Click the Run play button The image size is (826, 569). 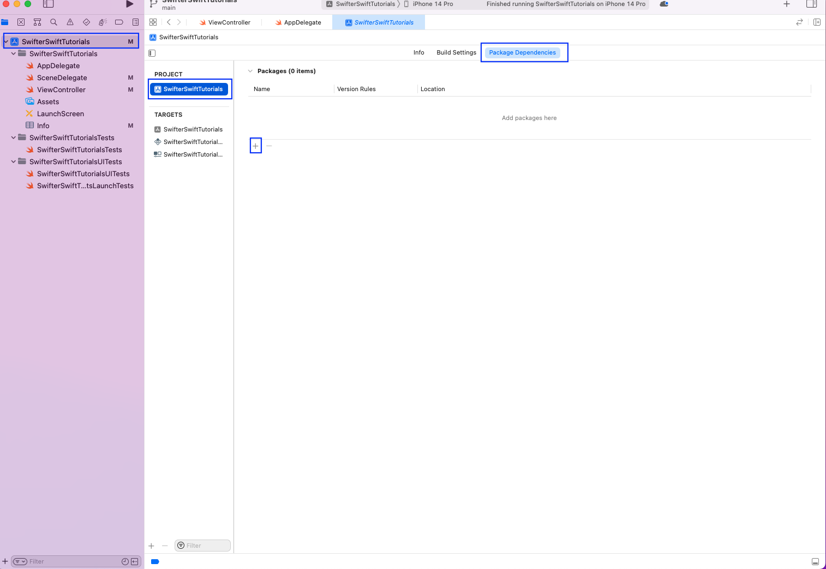[129, 4]
